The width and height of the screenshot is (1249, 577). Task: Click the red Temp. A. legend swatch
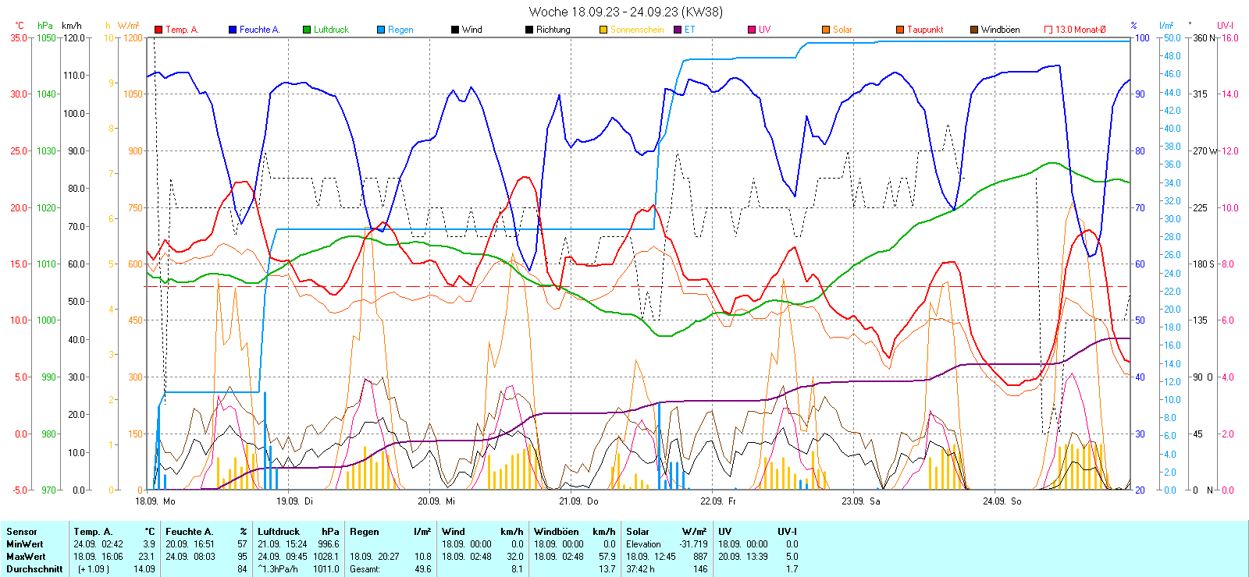[158, 30]
